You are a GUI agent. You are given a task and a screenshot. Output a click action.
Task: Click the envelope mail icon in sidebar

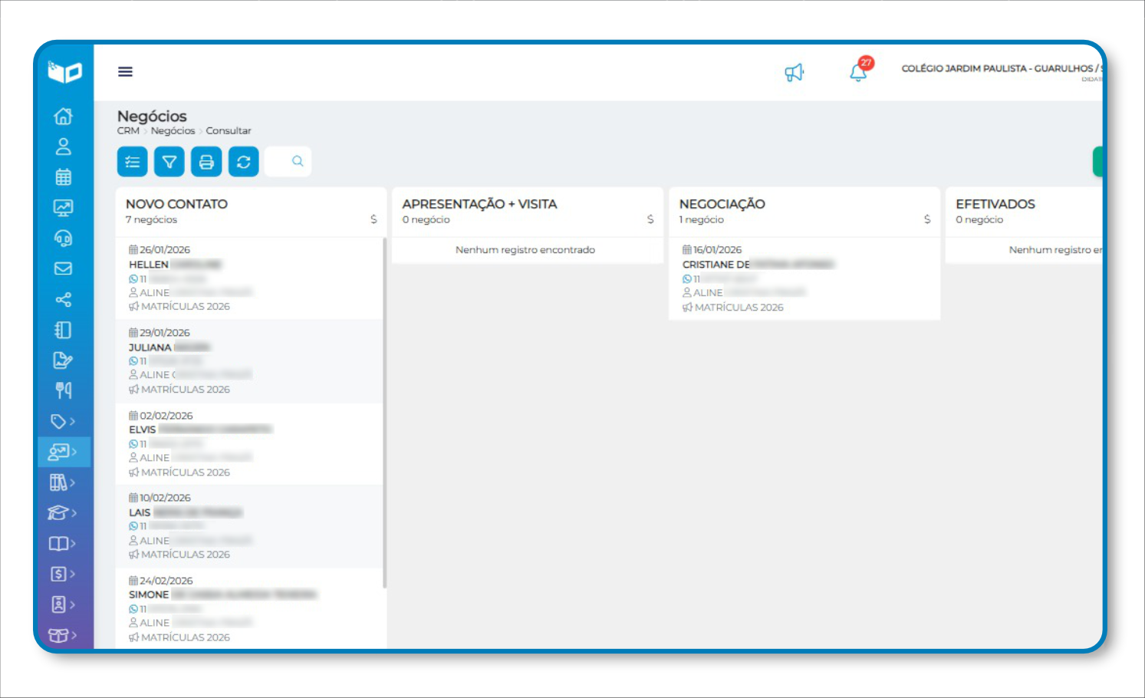click(x=63, y=268)
